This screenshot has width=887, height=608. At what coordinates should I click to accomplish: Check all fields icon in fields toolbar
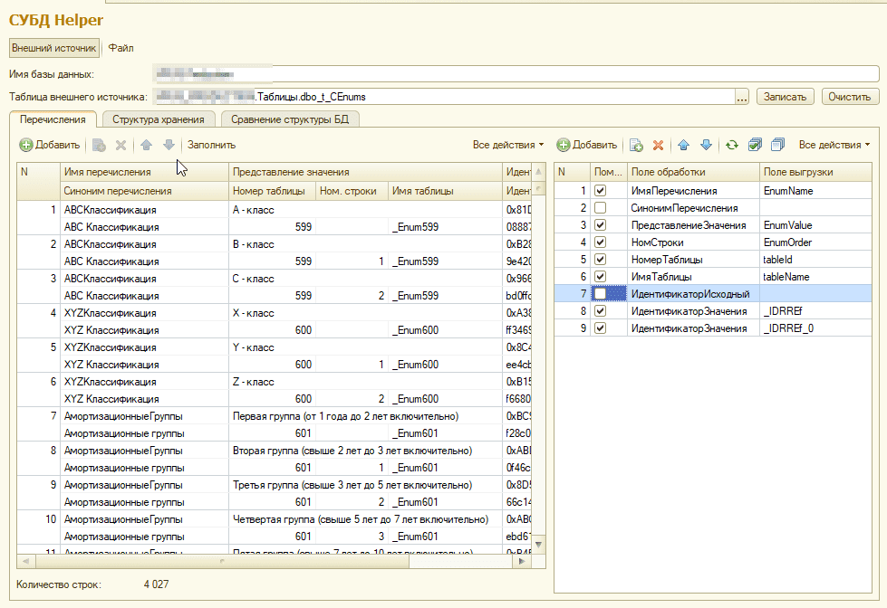point(755,146)
